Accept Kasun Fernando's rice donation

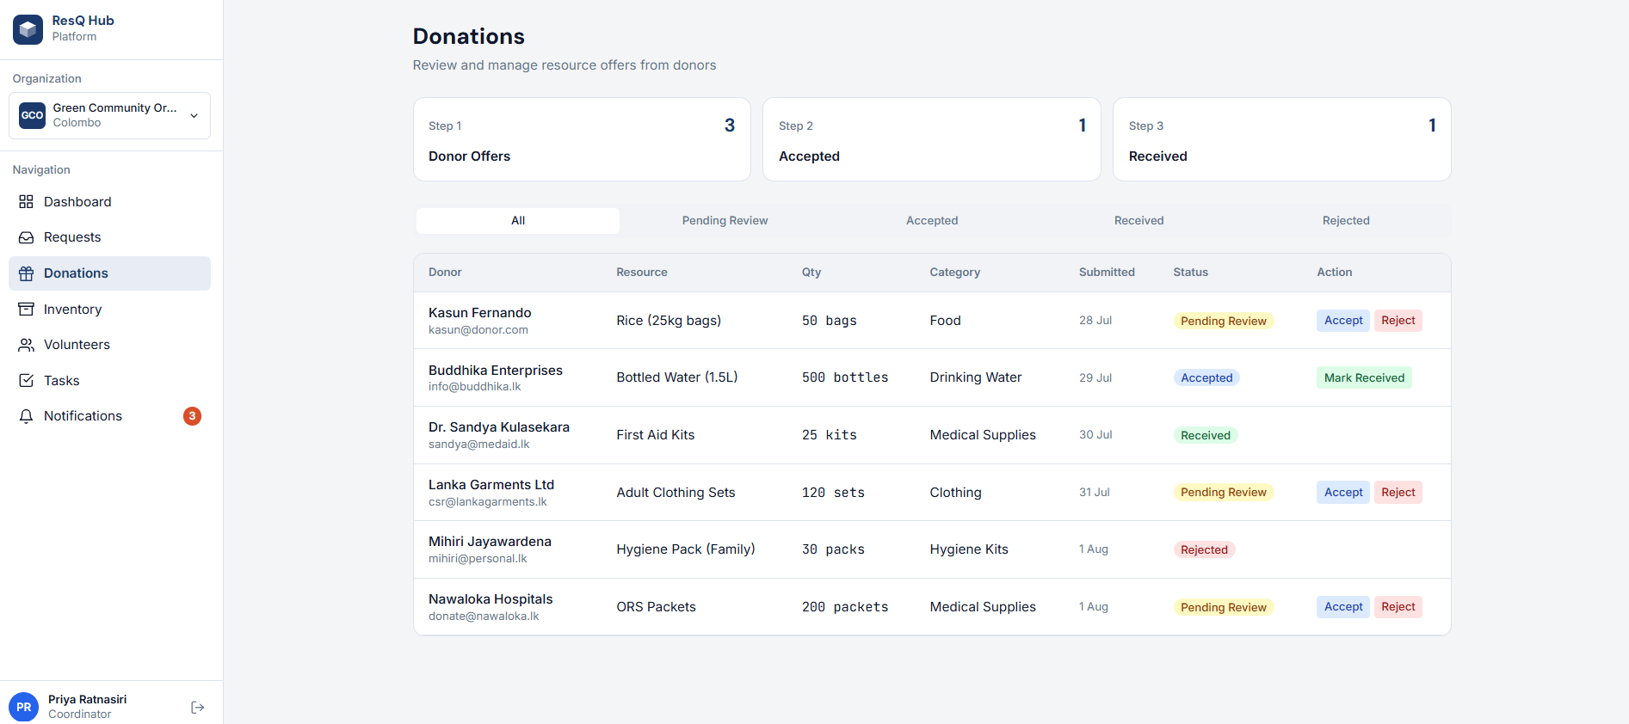[1343, 321]
